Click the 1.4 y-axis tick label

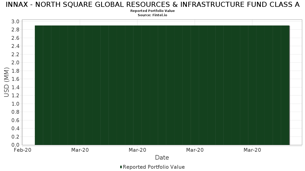pyautogui.click(x=16, y=87)
